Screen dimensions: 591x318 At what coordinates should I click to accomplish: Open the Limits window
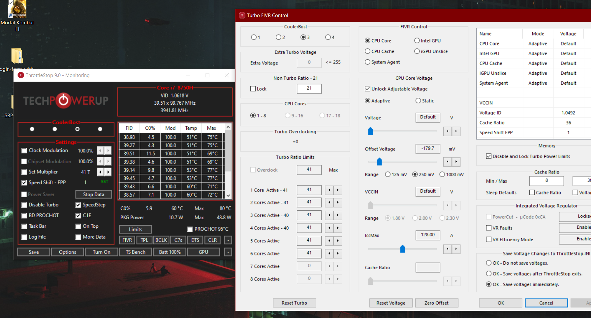(x=136, y=229)
